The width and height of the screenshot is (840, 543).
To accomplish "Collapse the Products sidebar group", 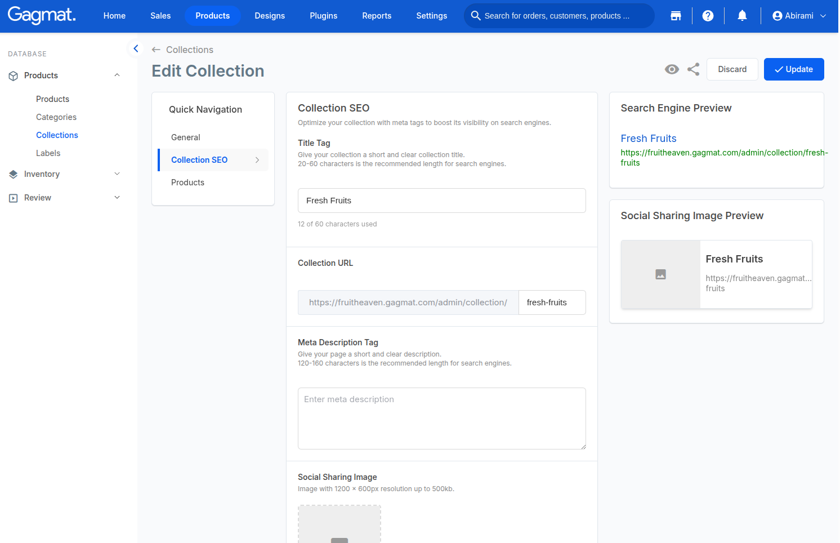I will [x=117, y=75].
